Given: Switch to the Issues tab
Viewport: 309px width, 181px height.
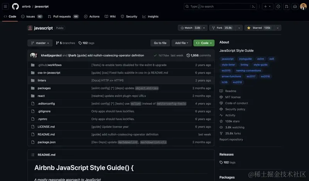Looking at the screenshot, I should click(x=32, y=17).
